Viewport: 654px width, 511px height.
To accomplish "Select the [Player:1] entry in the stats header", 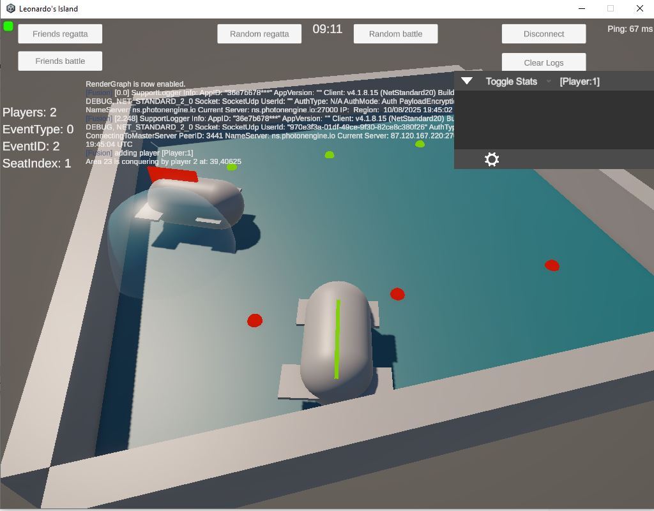I will (x=579, y=82).
